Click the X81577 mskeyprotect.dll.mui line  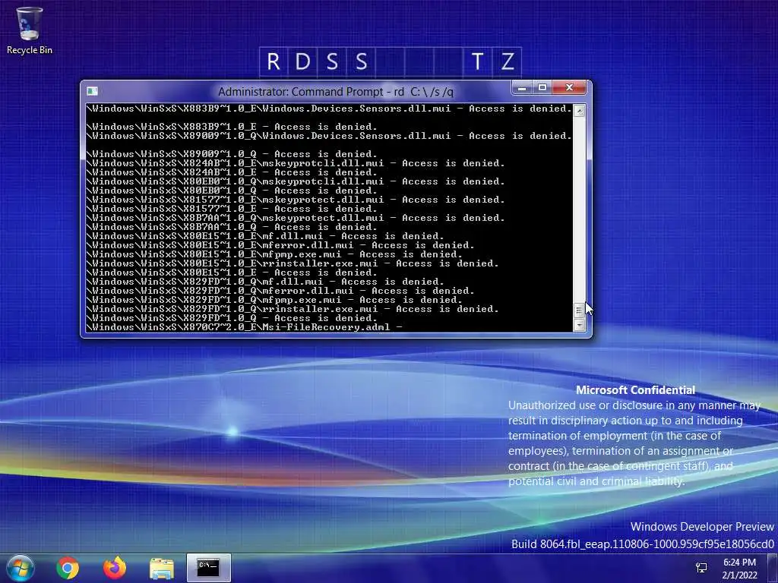pyautogui.click(x=296, y=200)
